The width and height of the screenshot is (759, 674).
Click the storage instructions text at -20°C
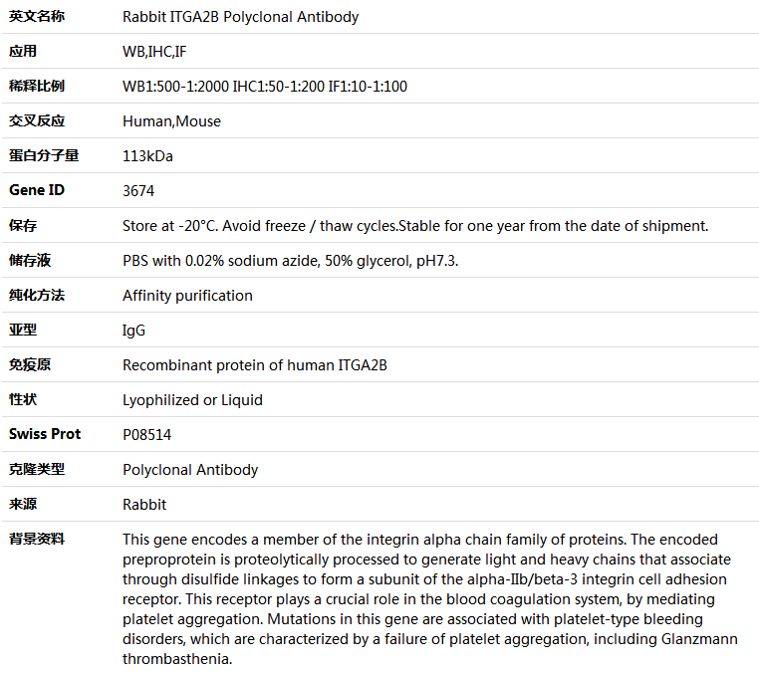(x=415, y=225)
